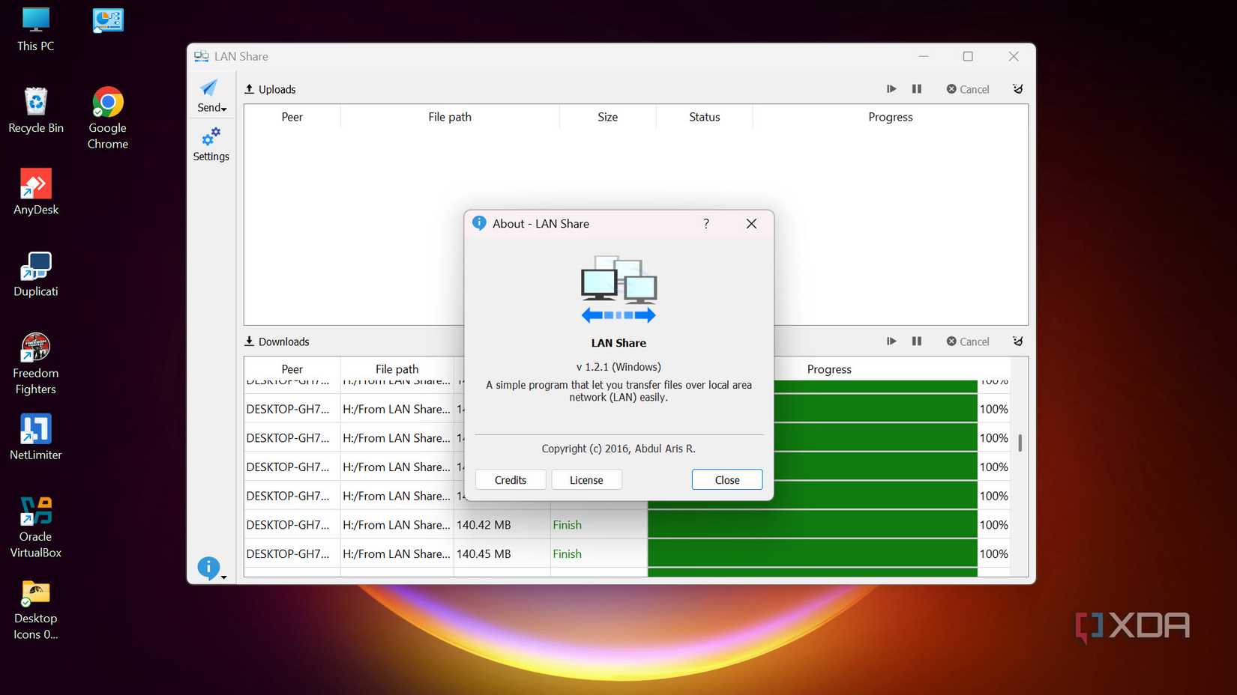View the License in About dialog
Viewport: 1237px width, 695px height.
tap(586, 480)
